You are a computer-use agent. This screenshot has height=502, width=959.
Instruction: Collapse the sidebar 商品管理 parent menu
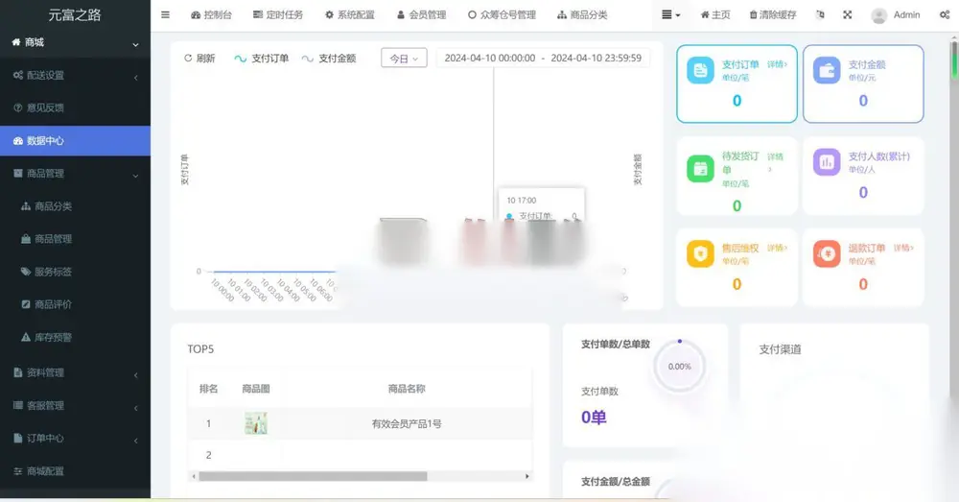[75, 174]
